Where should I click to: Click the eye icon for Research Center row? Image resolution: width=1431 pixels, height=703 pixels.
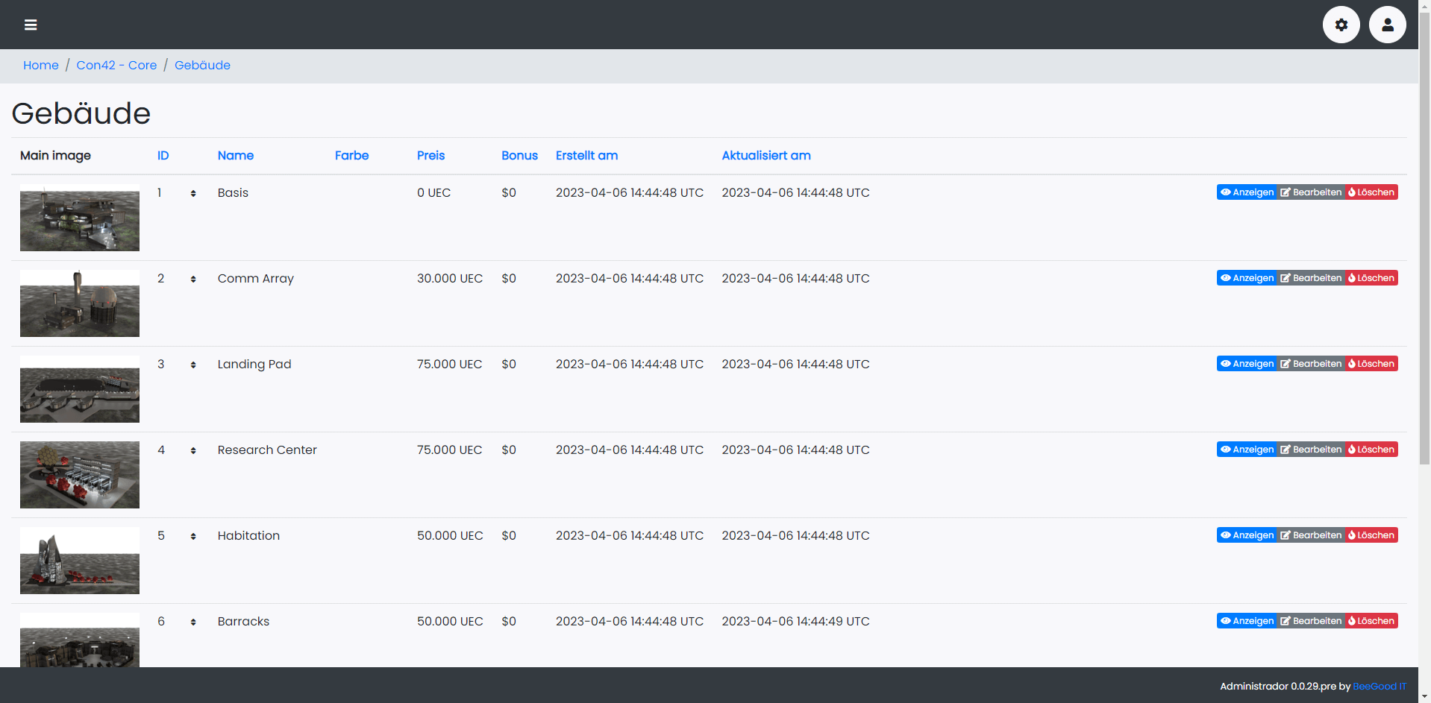point(1226,449)
